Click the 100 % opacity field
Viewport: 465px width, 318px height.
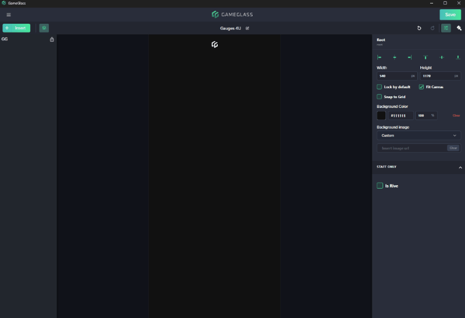click(x=426, y=115)
